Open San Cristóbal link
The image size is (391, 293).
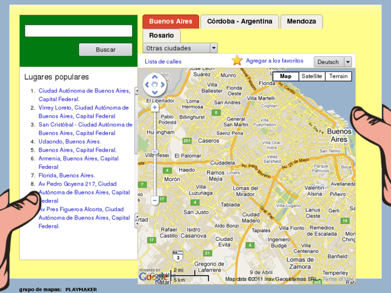86,129
